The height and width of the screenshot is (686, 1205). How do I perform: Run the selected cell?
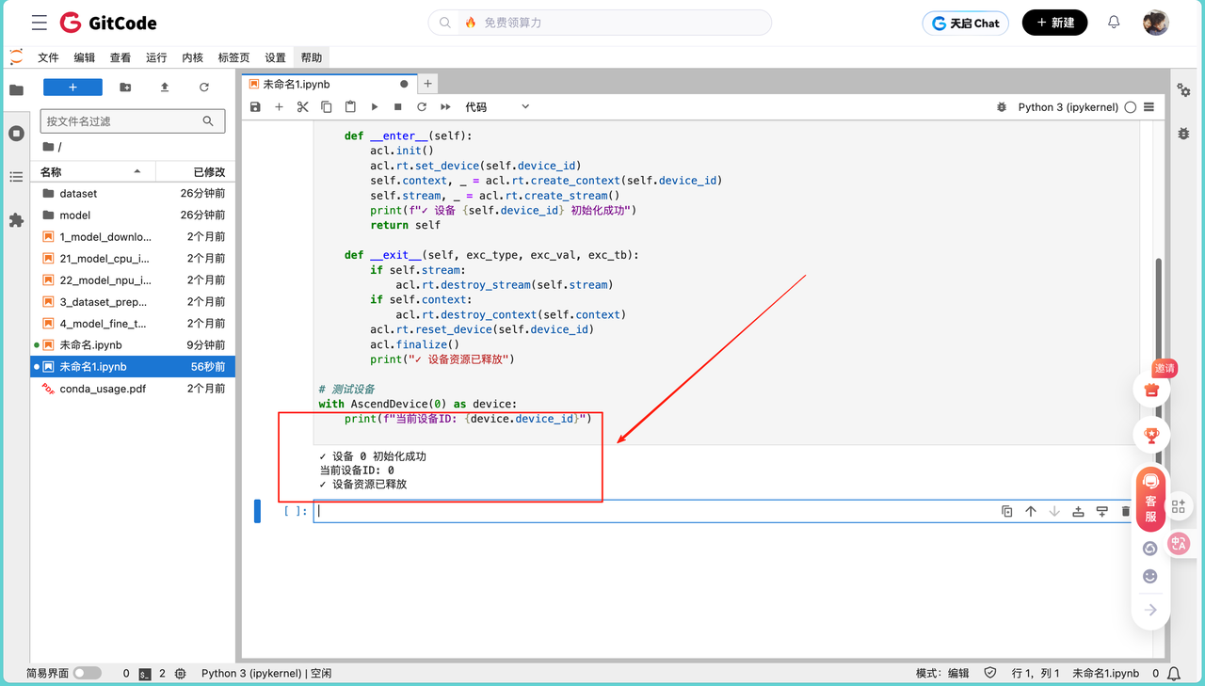pyautogui.click(x=375, y=107)
